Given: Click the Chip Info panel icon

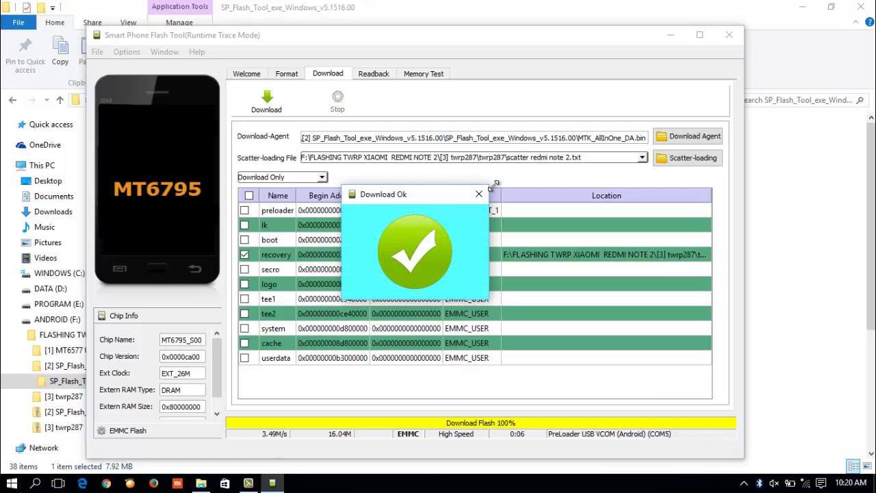Looking at the screenshot, I should [102, 316].
